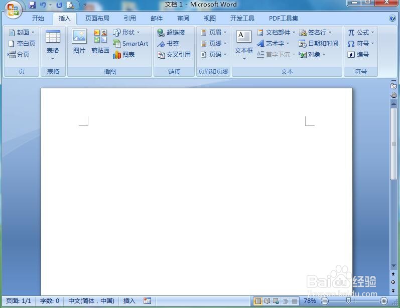
Task: Click the zoom slider handle
Action: click(348, 301)
